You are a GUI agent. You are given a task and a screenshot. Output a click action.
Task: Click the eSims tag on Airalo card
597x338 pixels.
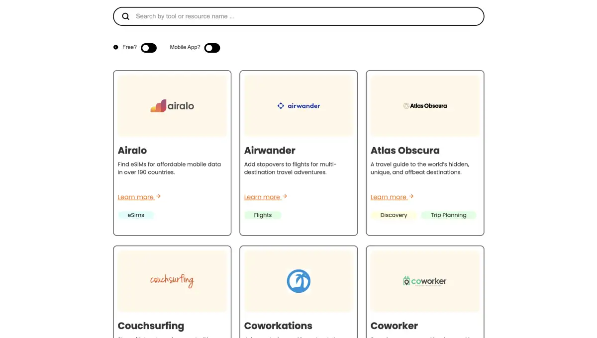pyautogui.click(x=136, y=215)
